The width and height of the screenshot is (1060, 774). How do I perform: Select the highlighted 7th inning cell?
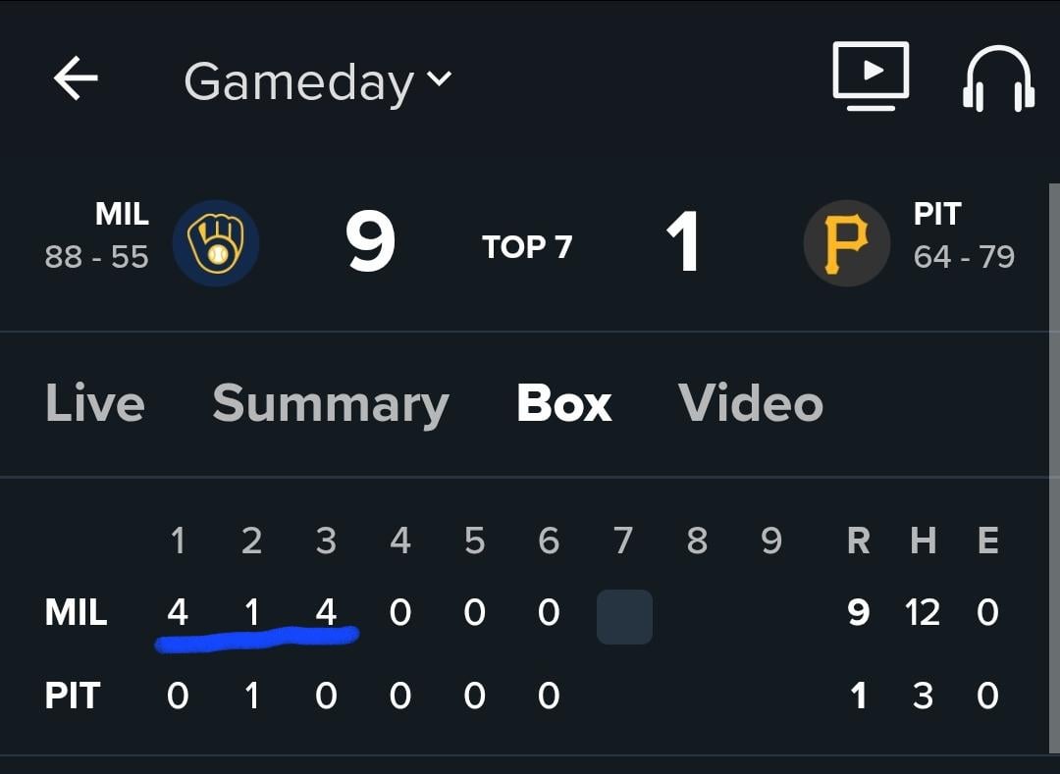pyautogui.click(x=624, y=617)
